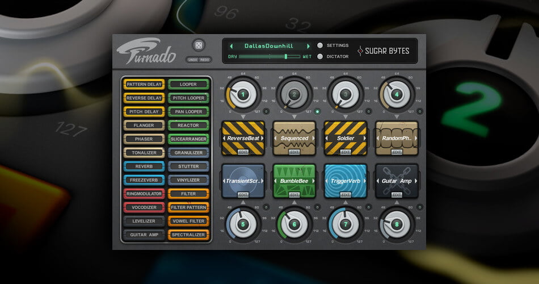Open Edit for the Soldier effect
Image resolution: width=539 pixels, height=284 pixels.
345,152
